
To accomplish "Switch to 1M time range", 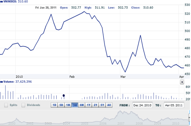I will [x=68, y=105].
